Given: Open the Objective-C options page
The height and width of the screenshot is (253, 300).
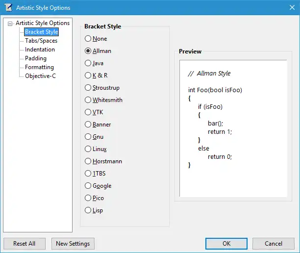Looking at the screenshot, I should click(x=40, y=76).
